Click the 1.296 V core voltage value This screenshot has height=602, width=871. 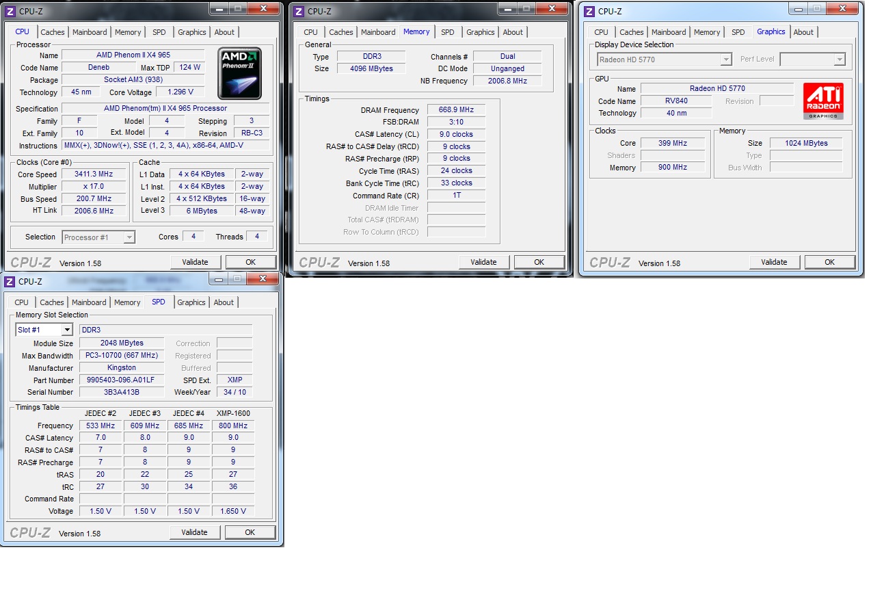pos(180,92)
